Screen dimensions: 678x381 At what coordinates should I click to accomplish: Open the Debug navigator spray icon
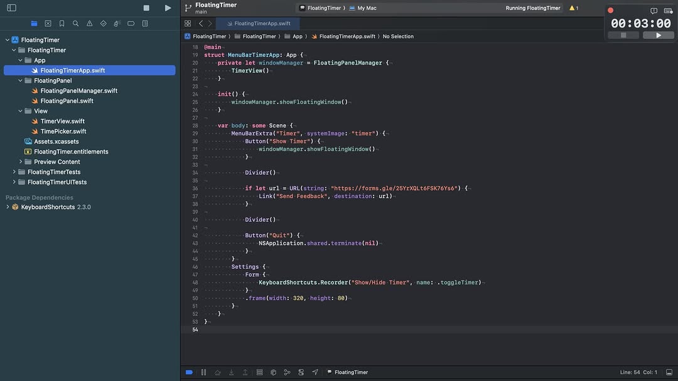[117, 23]
